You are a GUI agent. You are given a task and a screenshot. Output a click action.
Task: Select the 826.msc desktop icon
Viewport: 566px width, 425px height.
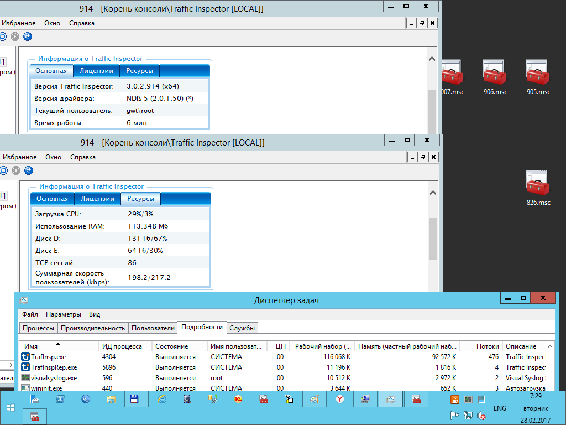click(x=538, y=188)
